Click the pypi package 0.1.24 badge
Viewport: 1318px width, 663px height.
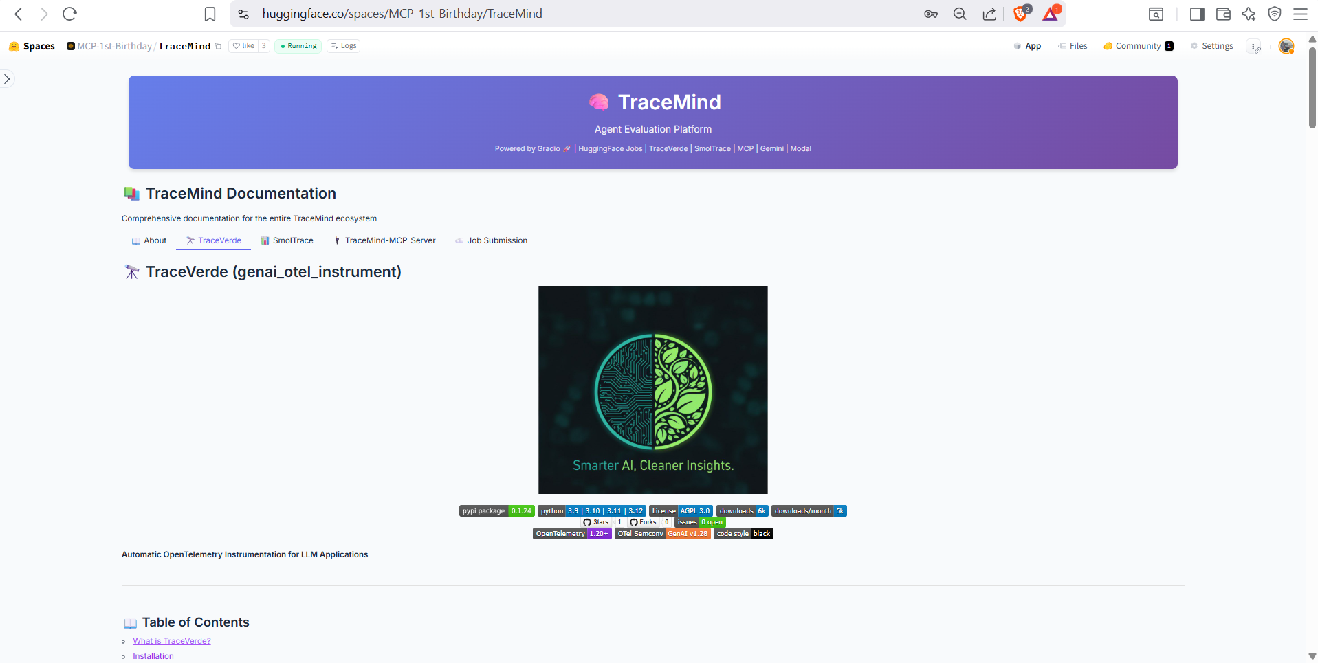click(497, 511)
